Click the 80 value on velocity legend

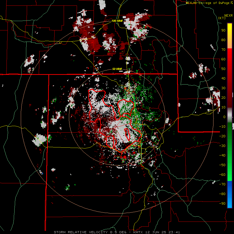(223, 40)
